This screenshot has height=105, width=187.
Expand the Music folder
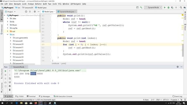(8, 25)
